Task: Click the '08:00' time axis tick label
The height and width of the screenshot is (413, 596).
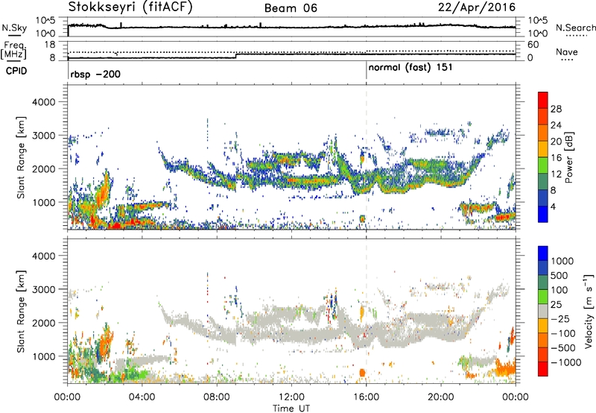Action: [x=217, y=397]
